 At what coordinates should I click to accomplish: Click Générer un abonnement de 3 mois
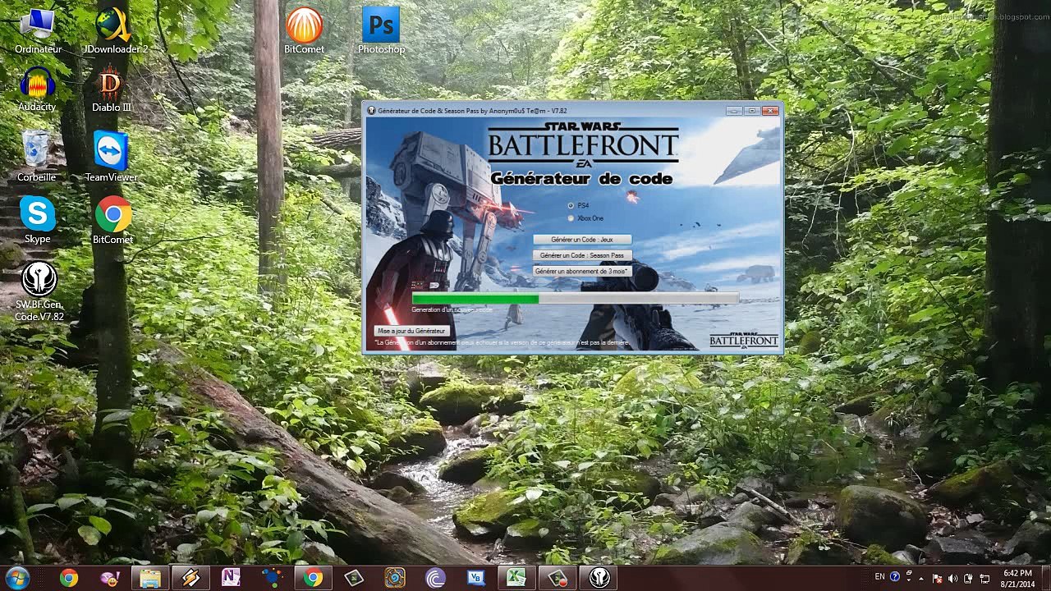coord(582,271)
